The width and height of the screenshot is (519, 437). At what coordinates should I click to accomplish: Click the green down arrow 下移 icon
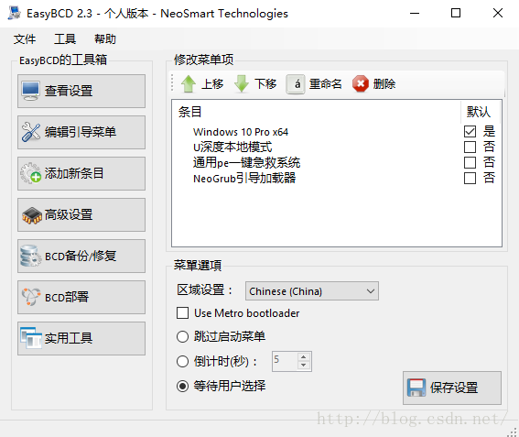point(242,83)
